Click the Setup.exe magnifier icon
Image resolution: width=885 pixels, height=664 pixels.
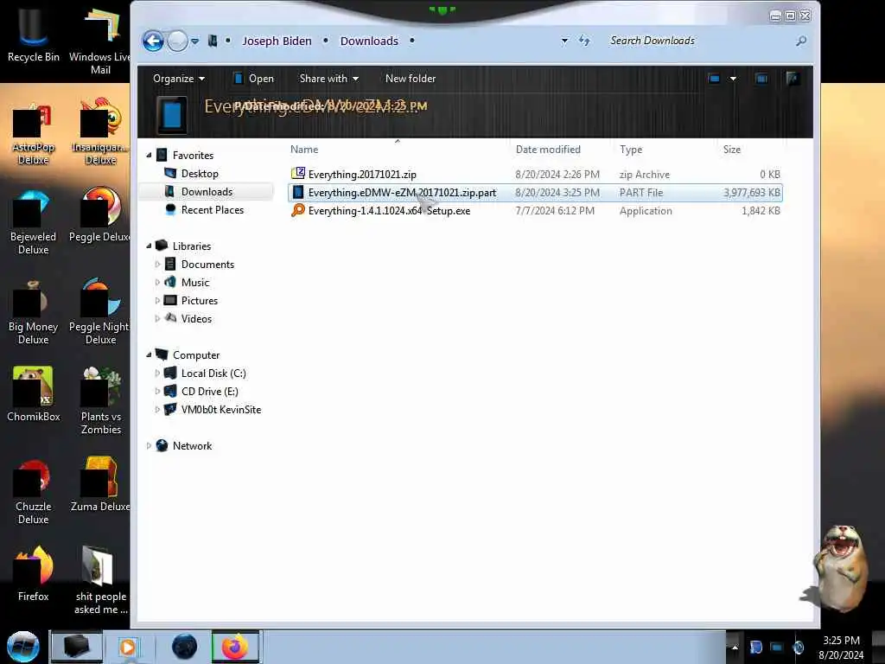pos(298,210)
